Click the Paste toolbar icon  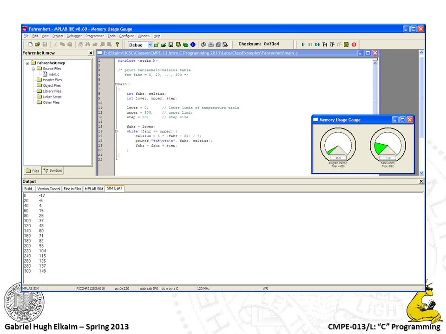[x=70, y=45]
